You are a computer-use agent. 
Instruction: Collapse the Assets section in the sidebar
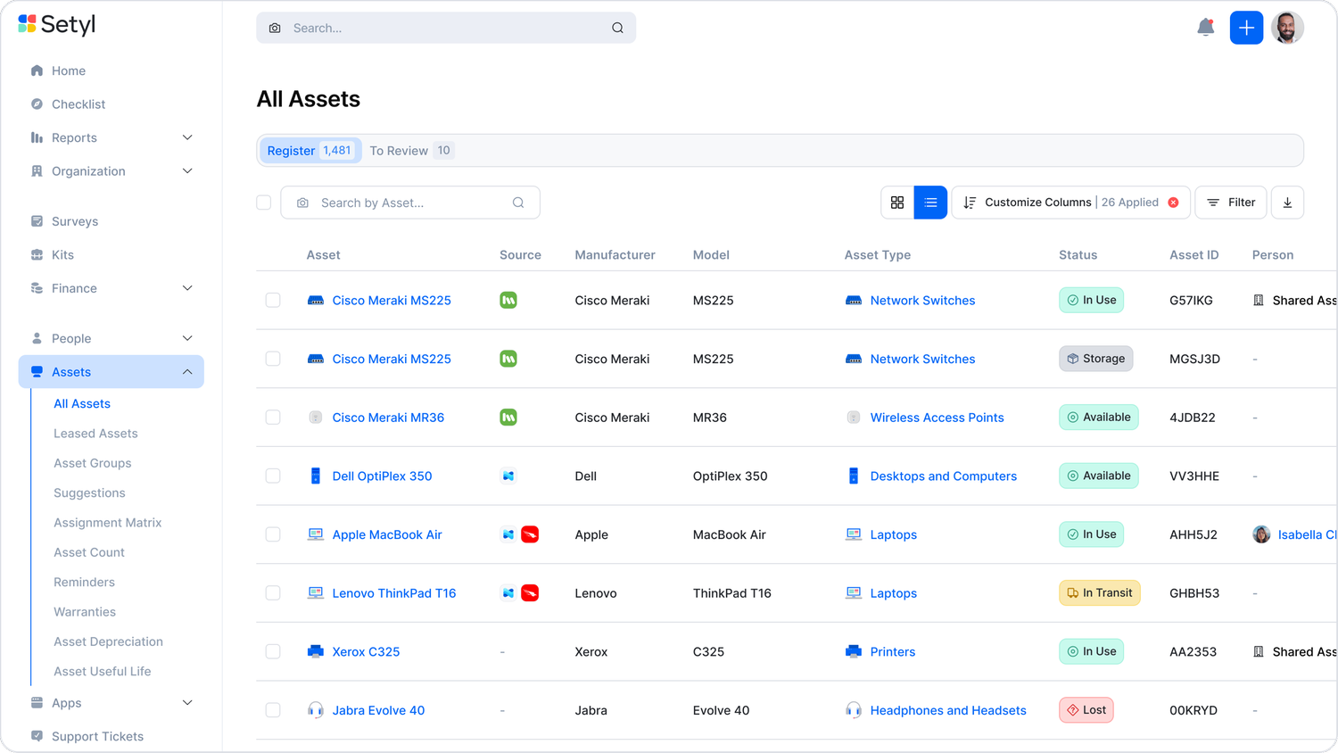pyautogui.click(x=111, y=371)
